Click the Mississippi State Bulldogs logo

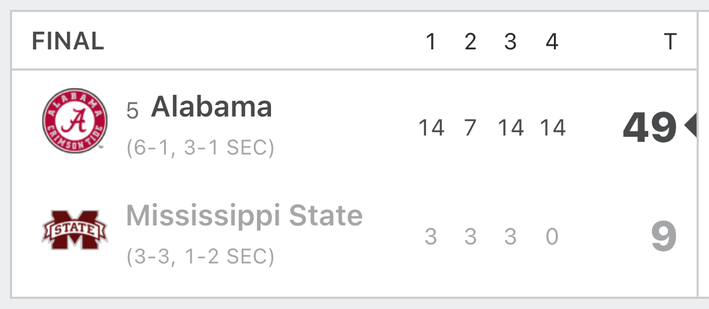click(75, 230)
